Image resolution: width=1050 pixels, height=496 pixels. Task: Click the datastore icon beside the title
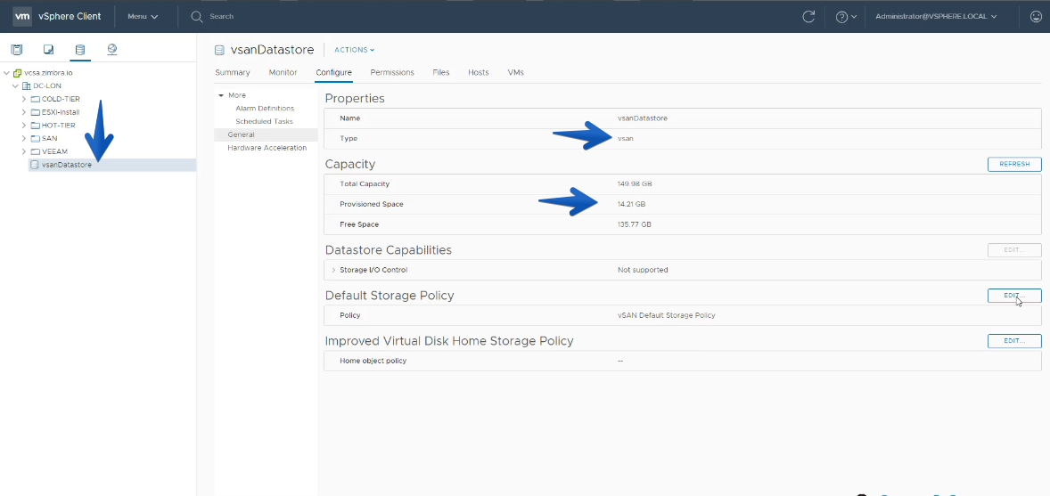tap(219, 50)
